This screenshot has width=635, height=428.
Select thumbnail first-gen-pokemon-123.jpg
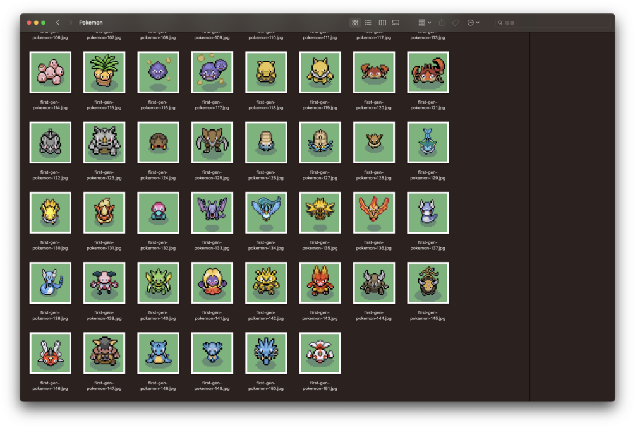pos(104,143)
